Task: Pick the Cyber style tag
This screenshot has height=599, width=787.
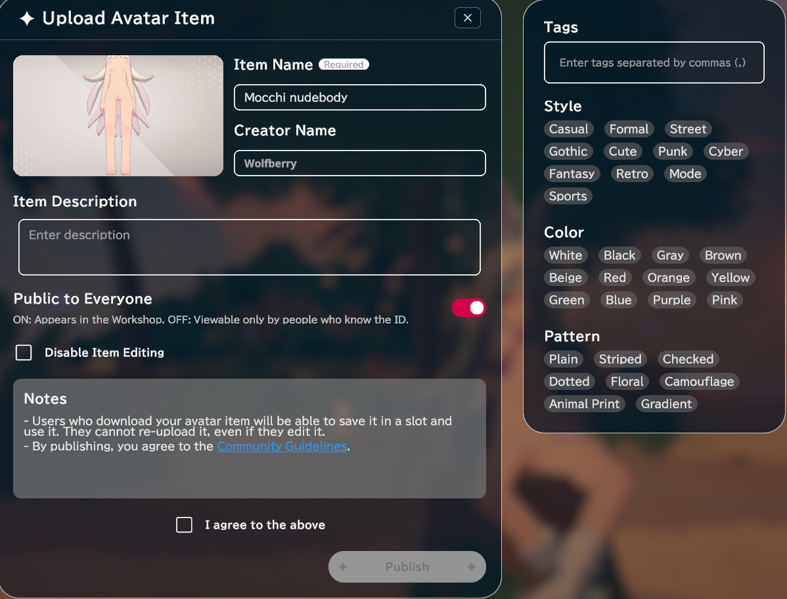Action: pos(726,151)
